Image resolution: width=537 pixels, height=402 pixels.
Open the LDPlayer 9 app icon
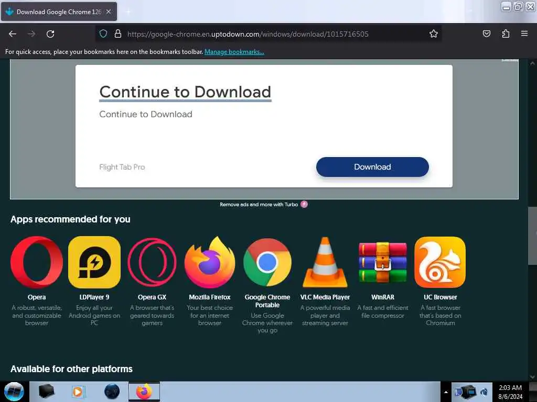click(94, 262)
